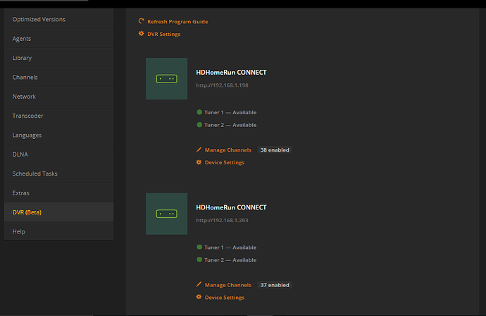This screenshot has width=486, height=316.
Task: Click 'Tuner 1 — Available' text under 192.168.1.203
Action: [230, 248]
